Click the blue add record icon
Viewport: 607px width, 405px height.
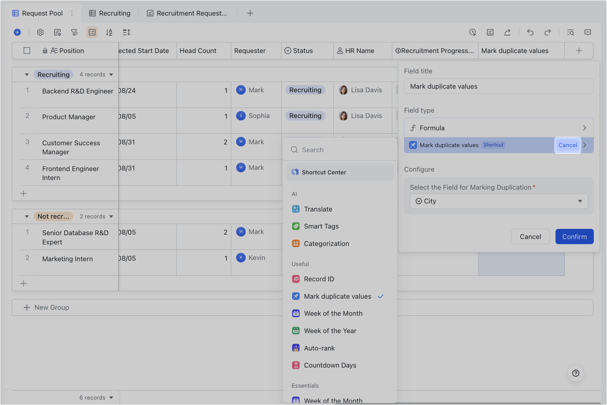(17, 32)
